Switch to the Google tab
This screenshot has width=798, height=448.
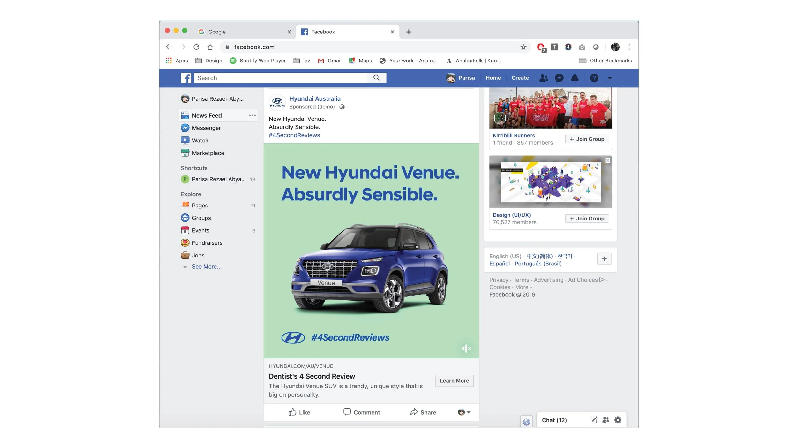pyautogui.click(x=245, y=32)
